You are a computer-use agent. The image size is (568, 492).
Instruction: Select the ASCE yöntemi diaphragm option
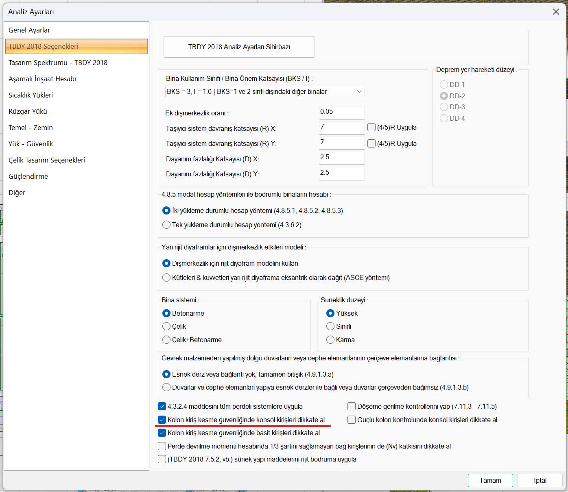(166, 277)
